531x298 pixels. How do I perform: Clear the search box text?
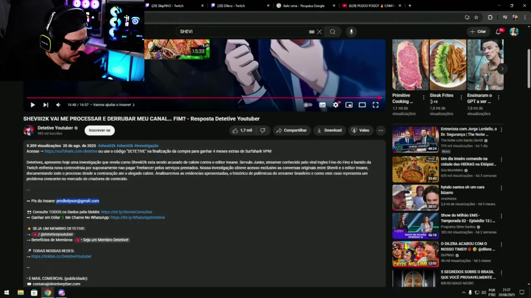[319, 32]
